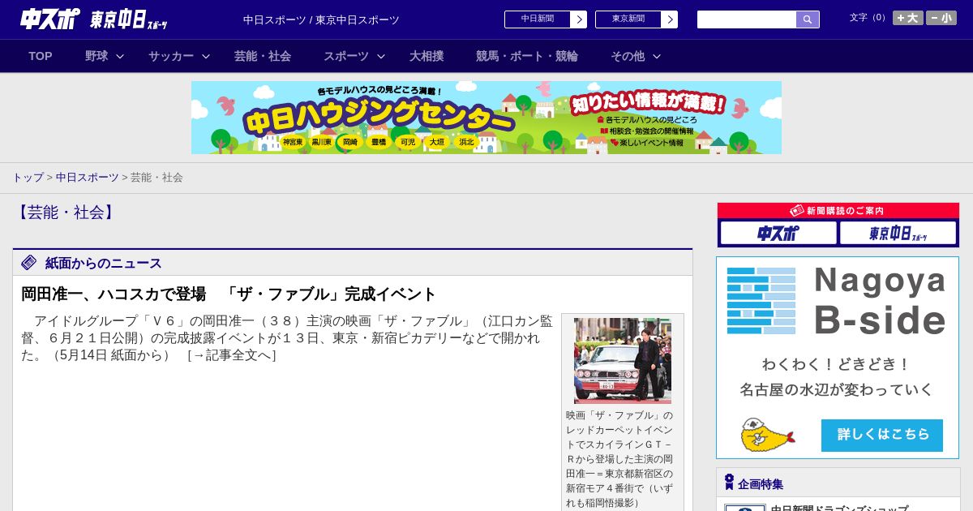
Task: Click the トップ breadcrumb link
Action: pyautogui.click(x=28, y=177)
